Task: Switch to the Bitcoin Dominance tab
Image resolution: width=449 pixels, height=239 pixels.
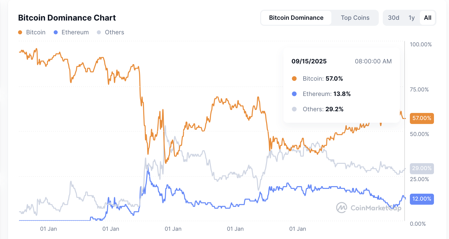Action: pyautogui.click(x=296, y=18)
